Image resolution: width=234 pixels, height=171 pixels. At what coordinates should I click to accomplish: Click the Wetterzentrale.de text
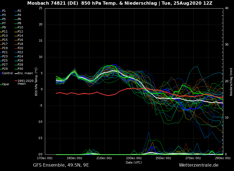[x=198, y=165]
